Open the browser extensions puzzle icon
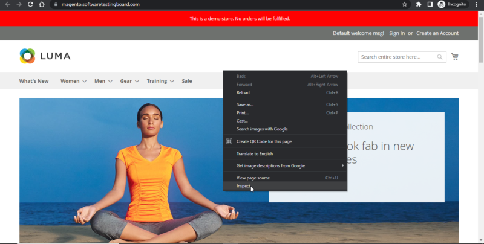Viewport: 484px width, 244px height. click(x=419, y=4)
